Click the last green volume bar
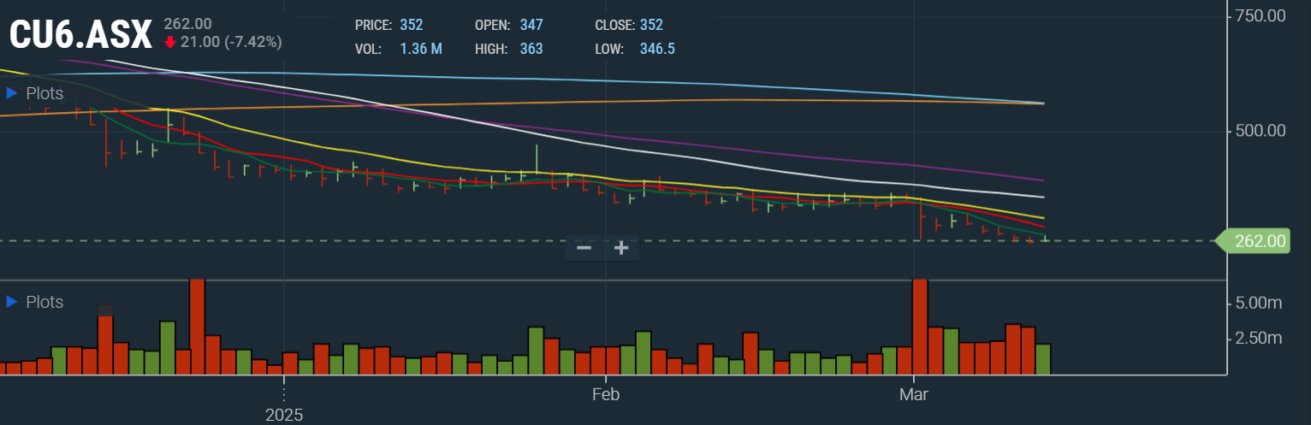 click(x=1043, y=359)
